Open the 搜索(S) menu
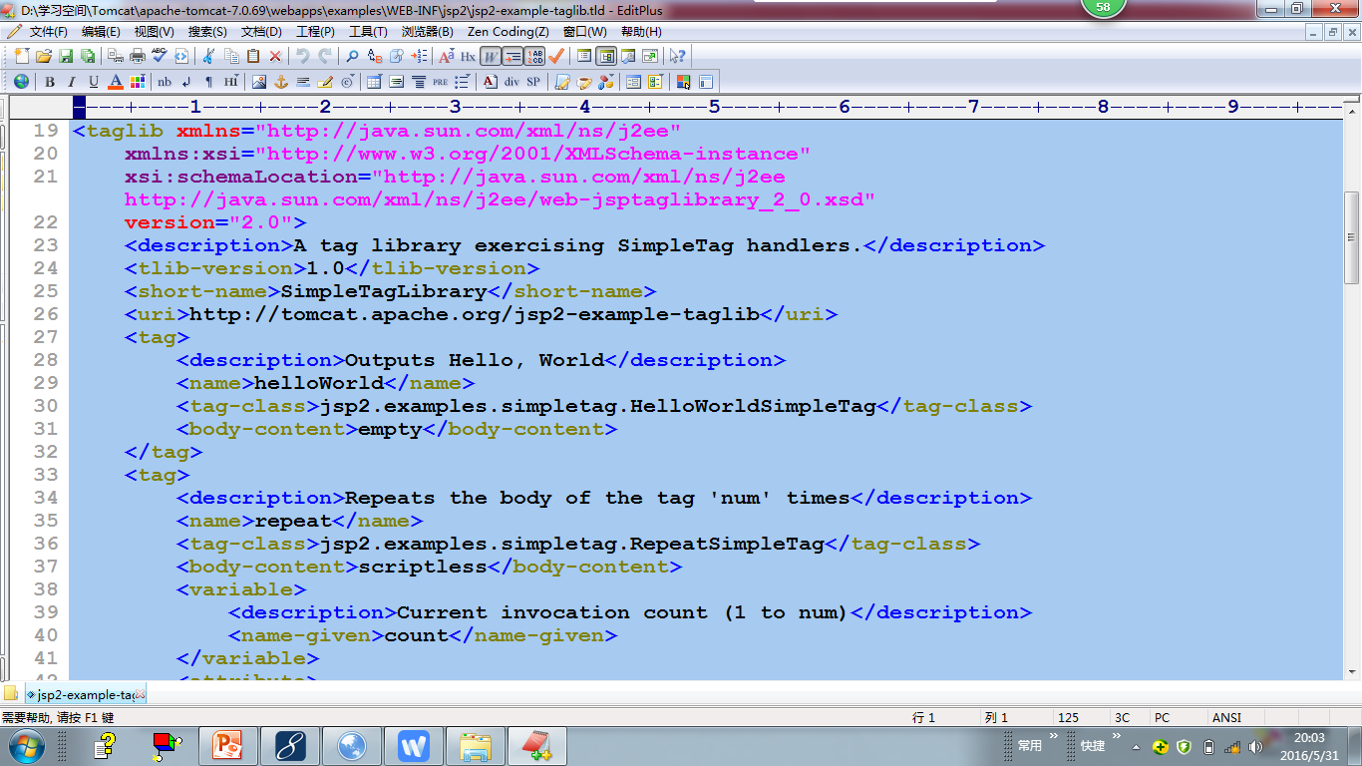Screen dimensions: 1362x766 click(207, 32)
